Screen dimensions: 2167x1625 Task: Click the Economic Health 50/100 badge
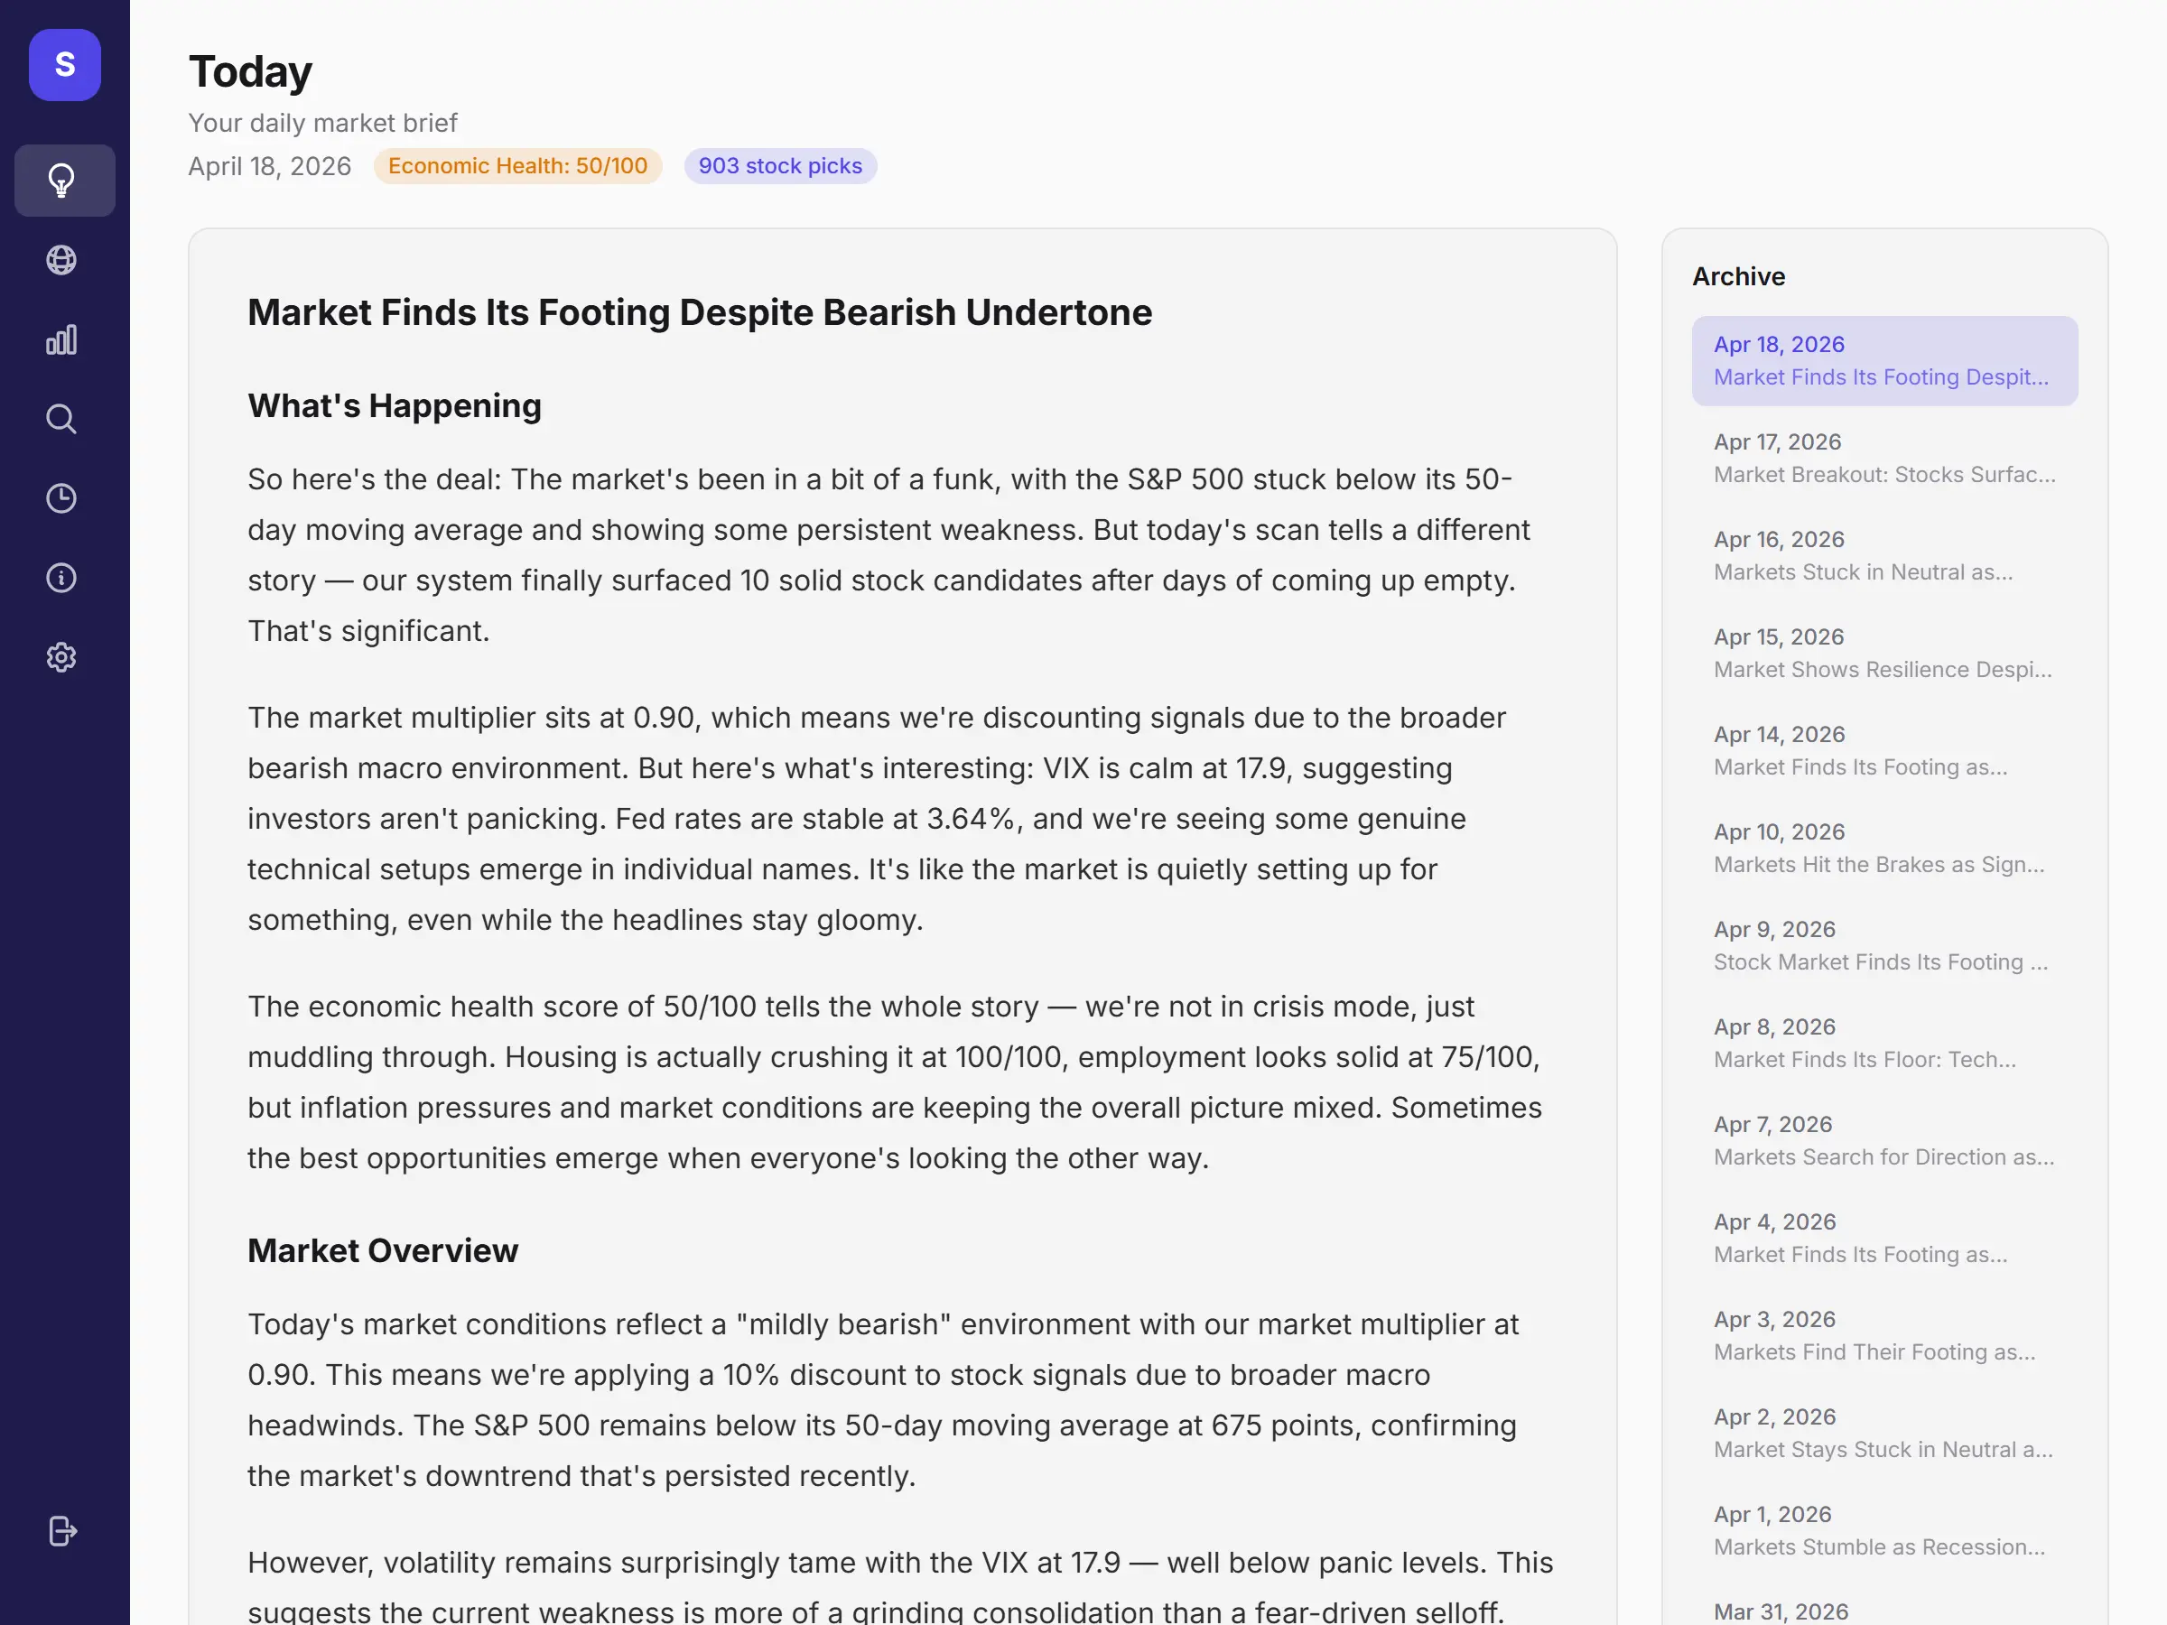coord(517,165)
